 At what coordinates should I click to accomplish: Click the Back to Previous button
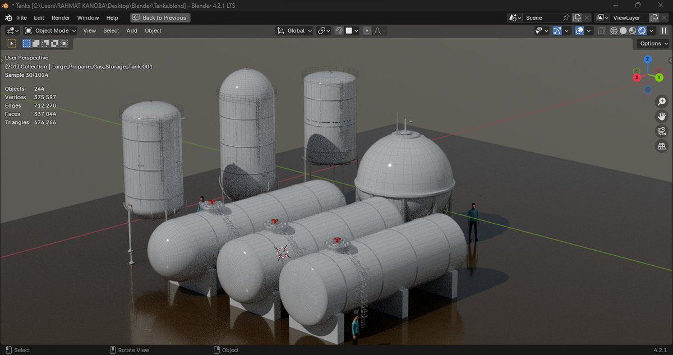click(x=160, y=17)
